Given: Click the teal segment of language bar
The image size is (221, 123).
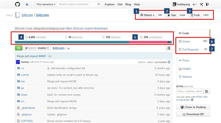Looking at the screenshot, I should [x=72, y=42].
